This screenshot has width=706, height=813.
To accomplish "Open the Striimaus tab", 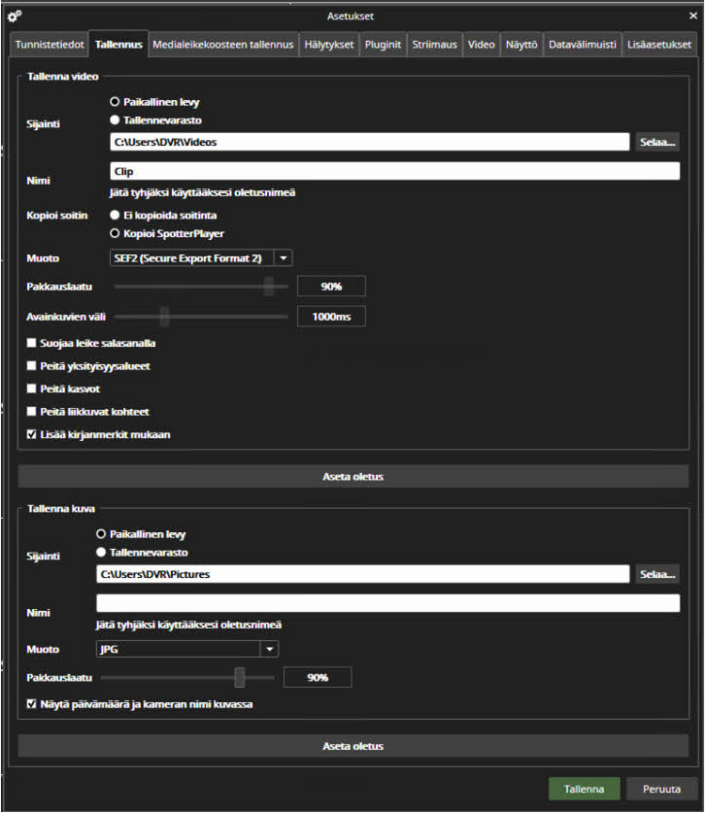I will (x=434, y=45).
